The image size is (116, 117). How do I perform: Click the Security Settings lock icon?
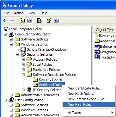[x=23, y=54]
